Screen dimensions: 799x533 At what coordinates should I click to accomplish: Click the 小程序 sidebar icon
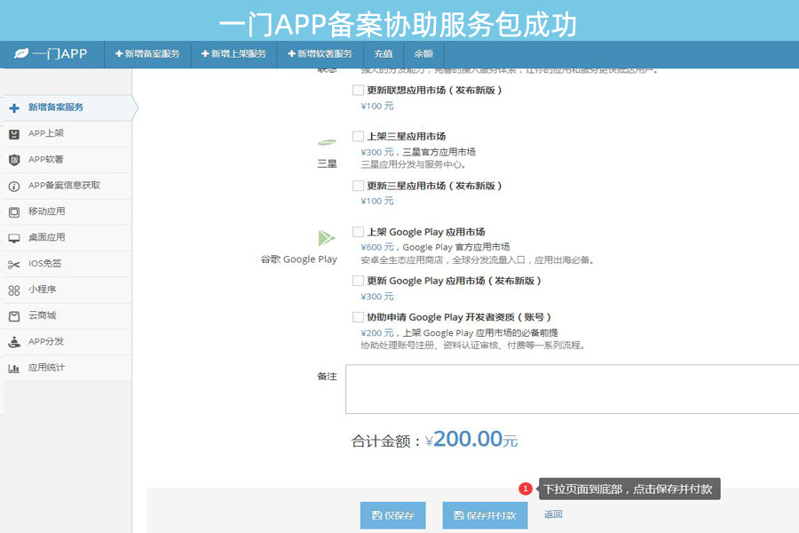[14, 290]
